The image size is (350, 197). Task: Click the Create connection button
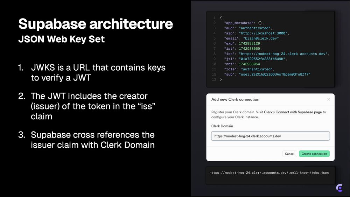pyautogui.click(x=314, y=154)
